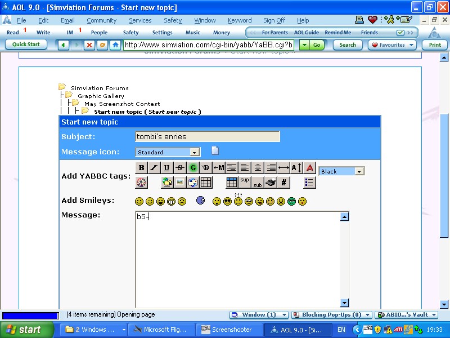Insert image tag button
This screenshot has width=450, height=338.
point(180,183)
